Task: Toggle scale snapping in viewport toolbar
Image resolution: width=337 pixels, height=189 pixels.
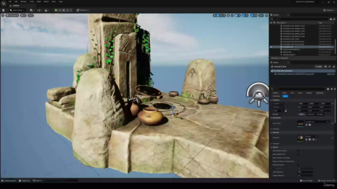Action: click(x=252, y=16)
